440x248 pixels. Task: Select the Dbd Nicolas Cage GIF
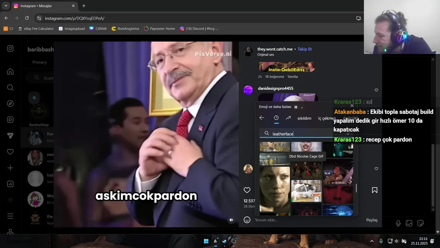306,170
